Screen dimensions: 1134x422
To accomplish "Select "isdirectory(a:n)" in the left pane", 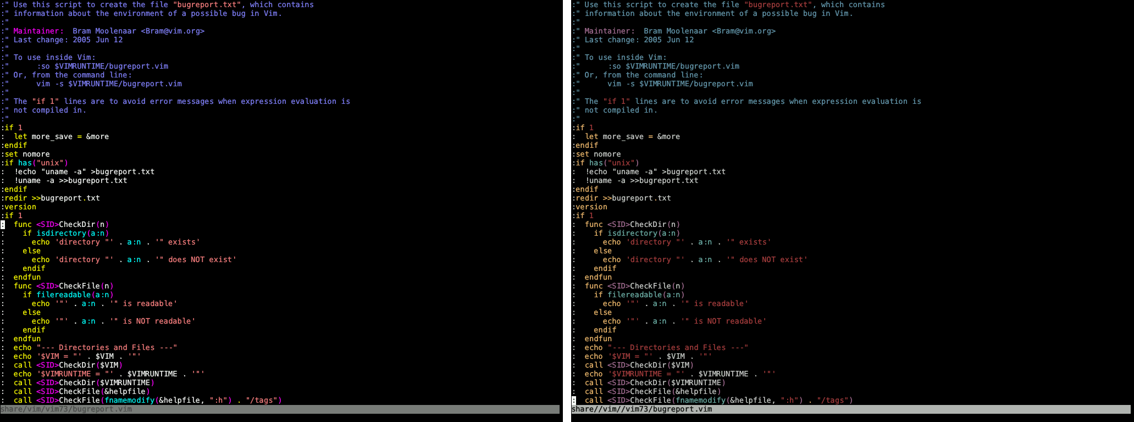I will click(x=73, y=234).
